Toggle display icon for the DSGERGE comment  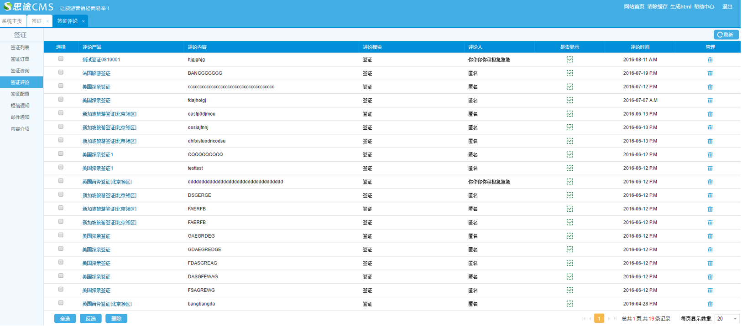coord(570,195)
